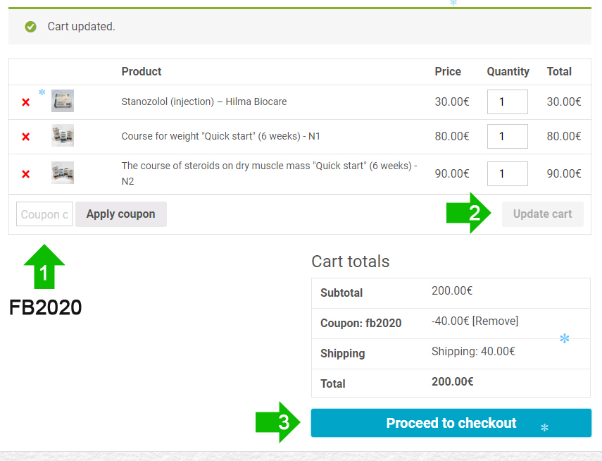Focus the coupon code field
Image resolution: width=602 pixels, height=461 pixels.
tap(44, 214)
